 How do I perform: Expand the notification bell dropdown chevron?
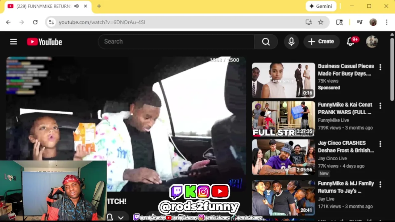point(121,217)
